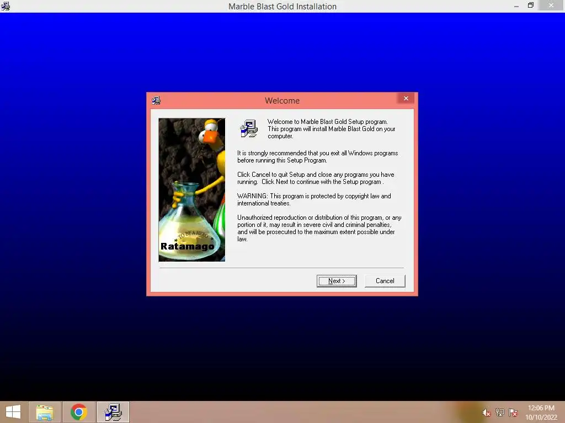This screenshot has height=423, width=565.
Task: Close the Welcome dialog
Action: click(x=406, y=98)
